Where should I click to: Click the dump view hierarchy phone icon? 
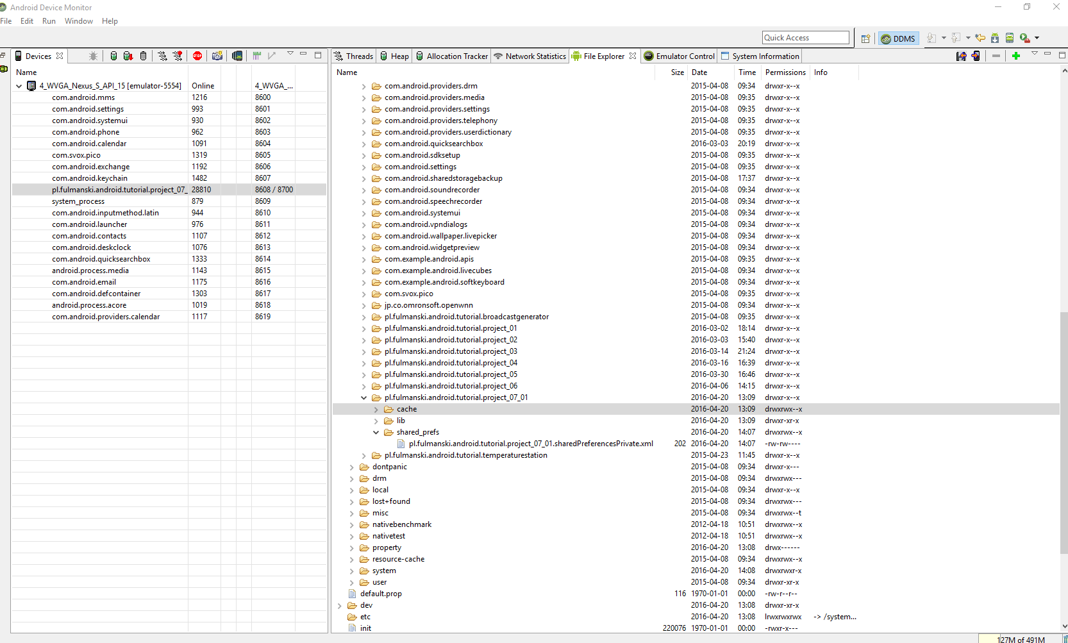[237, 56]
